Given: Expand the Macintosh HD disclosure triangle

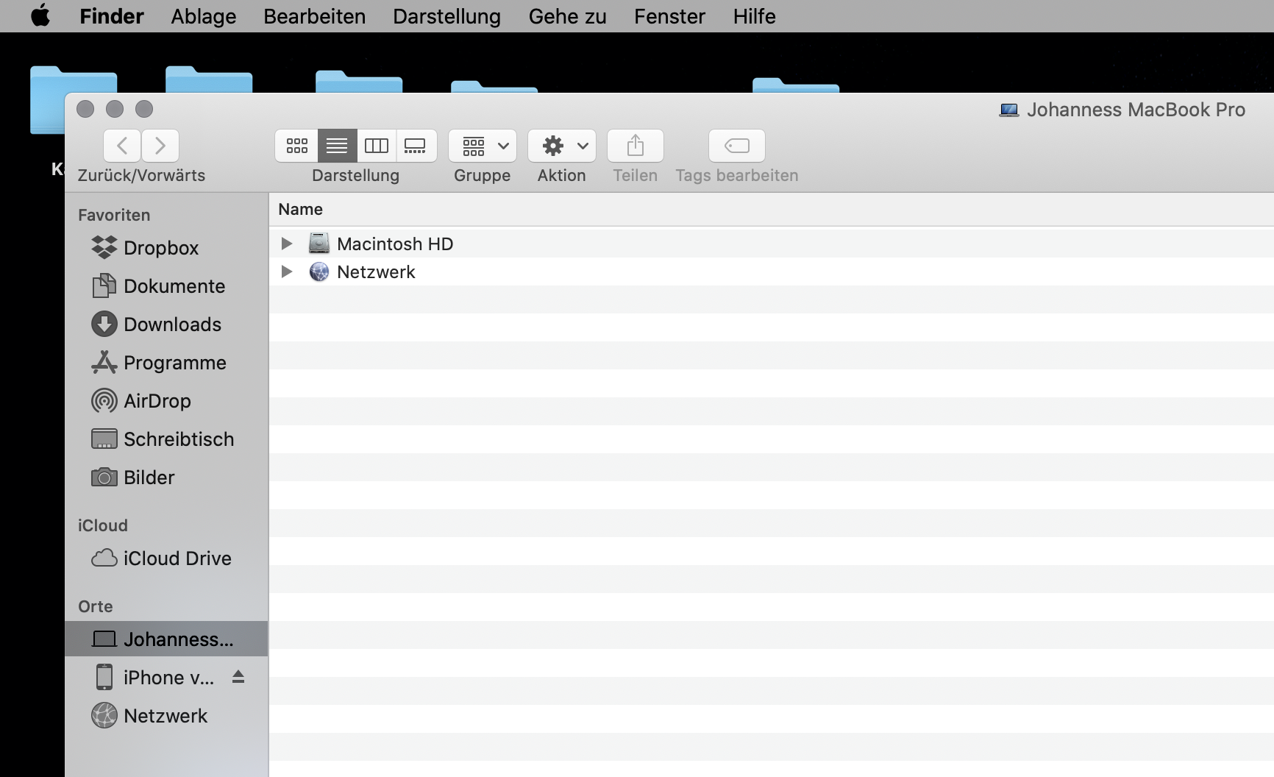Looking at the screenshot, I should coord(286,244).
